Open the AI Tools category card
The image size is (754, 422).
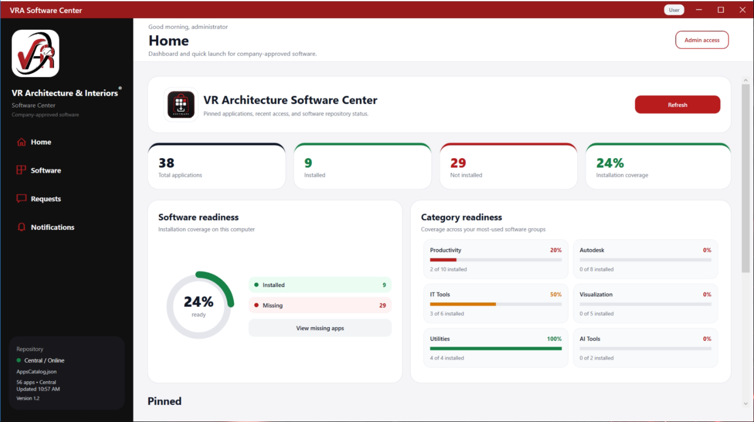click(x=645, y=348)
